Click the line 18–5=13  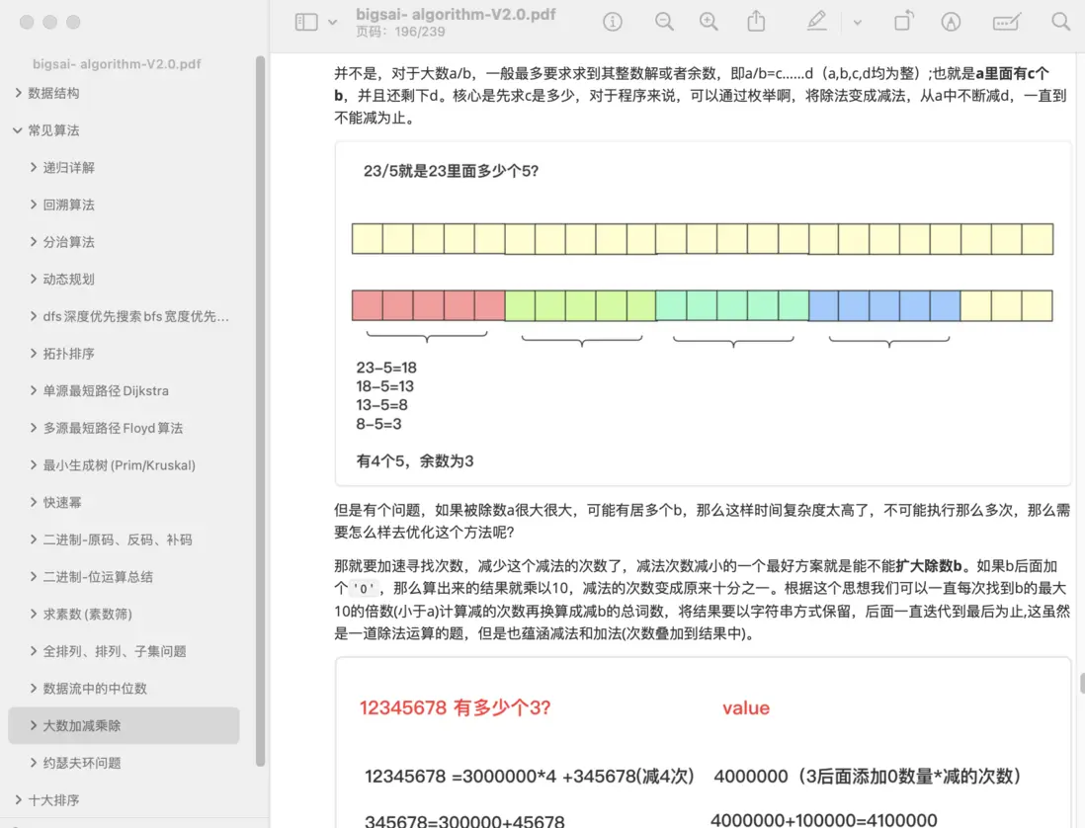pos(384,386)
